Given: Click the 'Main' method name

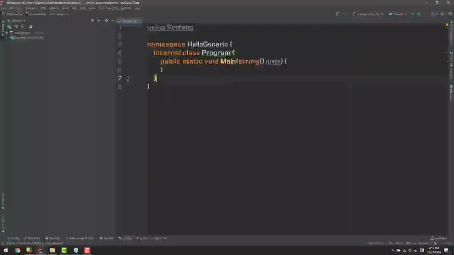Looking at the screenshot, I should pos(228,61).
